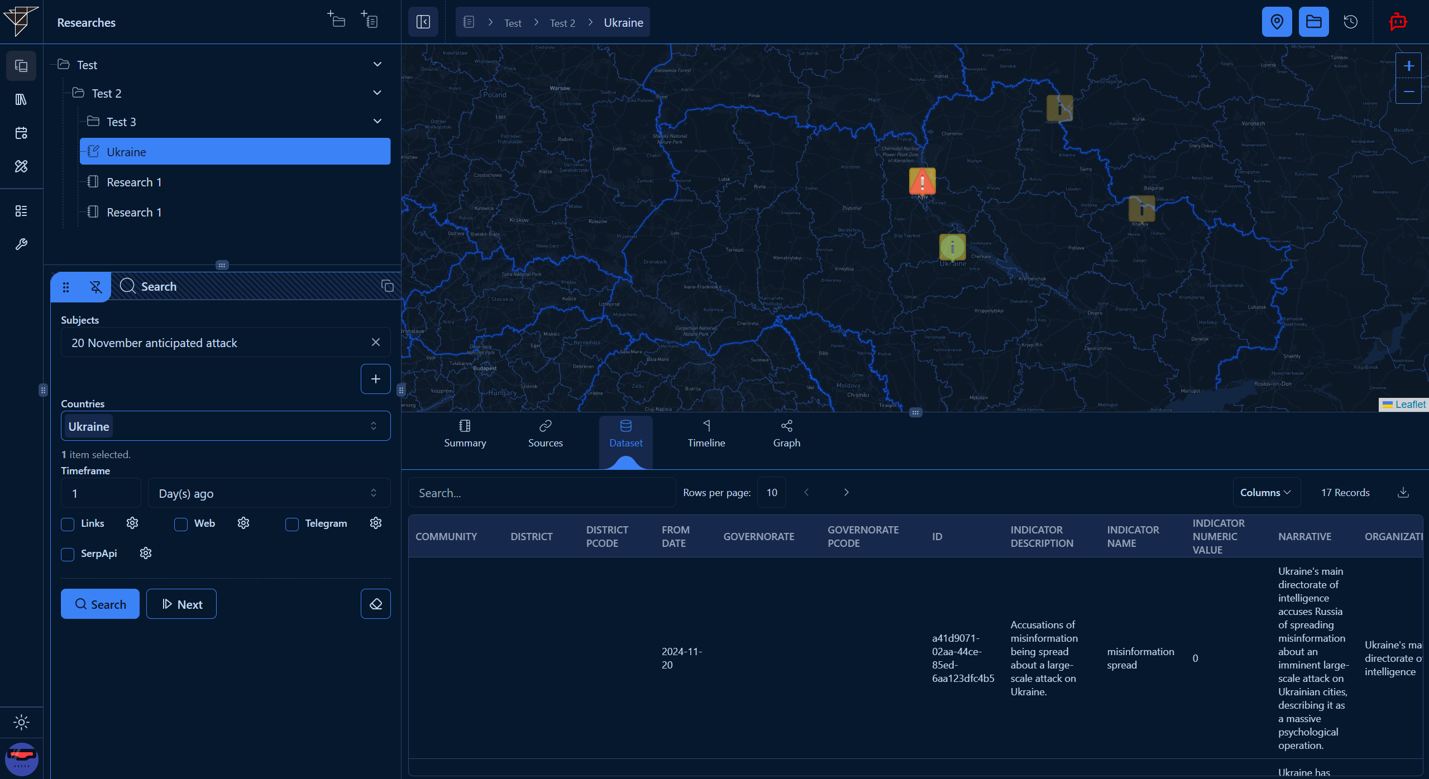Click the folder icon in top toolbar
This screenshot has height=779, width=1429.
point(1313,22)
